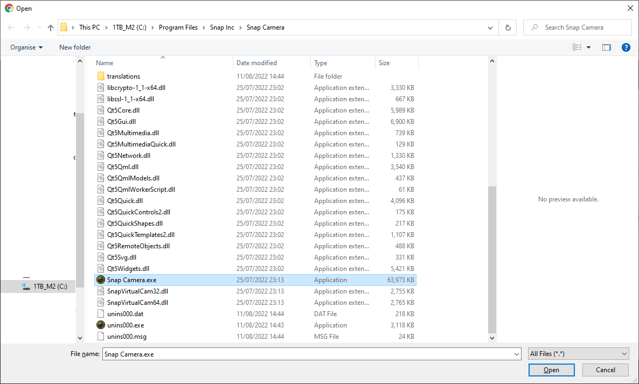Select the Qt5QuickShapes.dll file name
Viewport: 639px width, 384px height.
point(135,223)
